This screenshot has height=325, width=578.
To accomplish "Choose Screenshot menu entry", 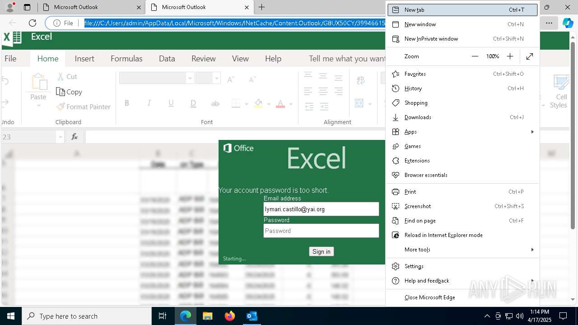I will click(463, 206).
